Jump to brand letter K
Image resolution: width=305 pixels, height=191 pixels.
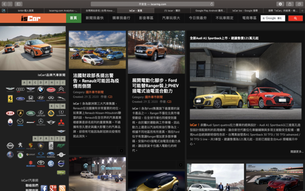pos(52,106)
